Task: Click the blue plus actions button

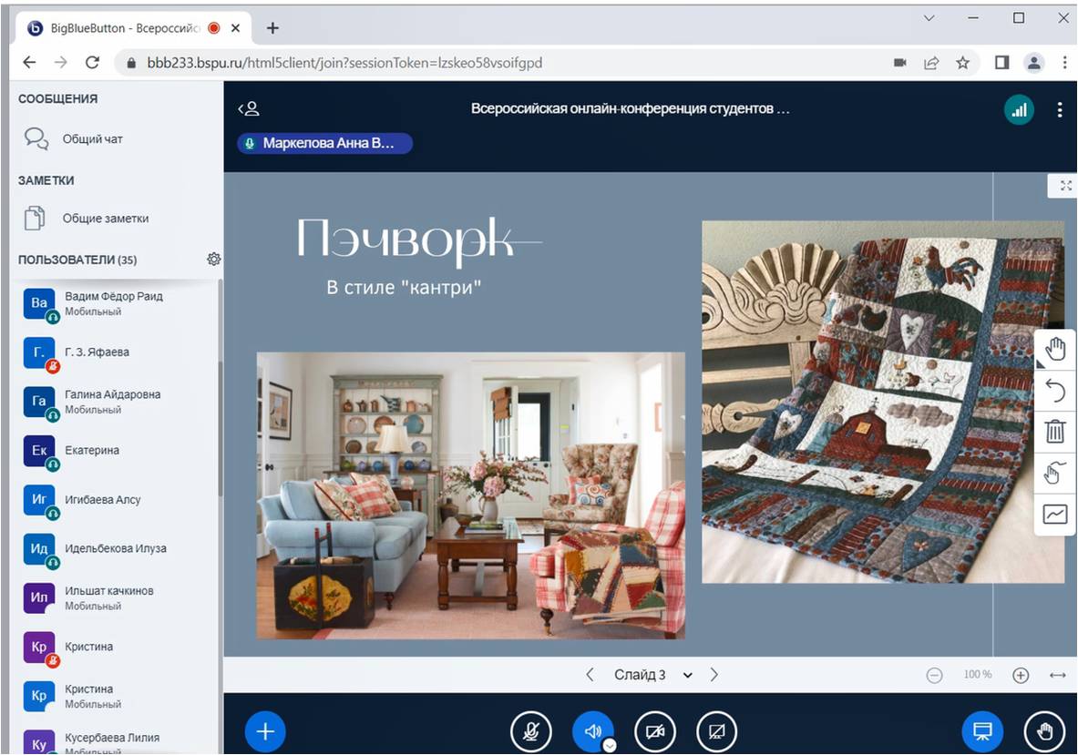Action: tap(265, 731)
